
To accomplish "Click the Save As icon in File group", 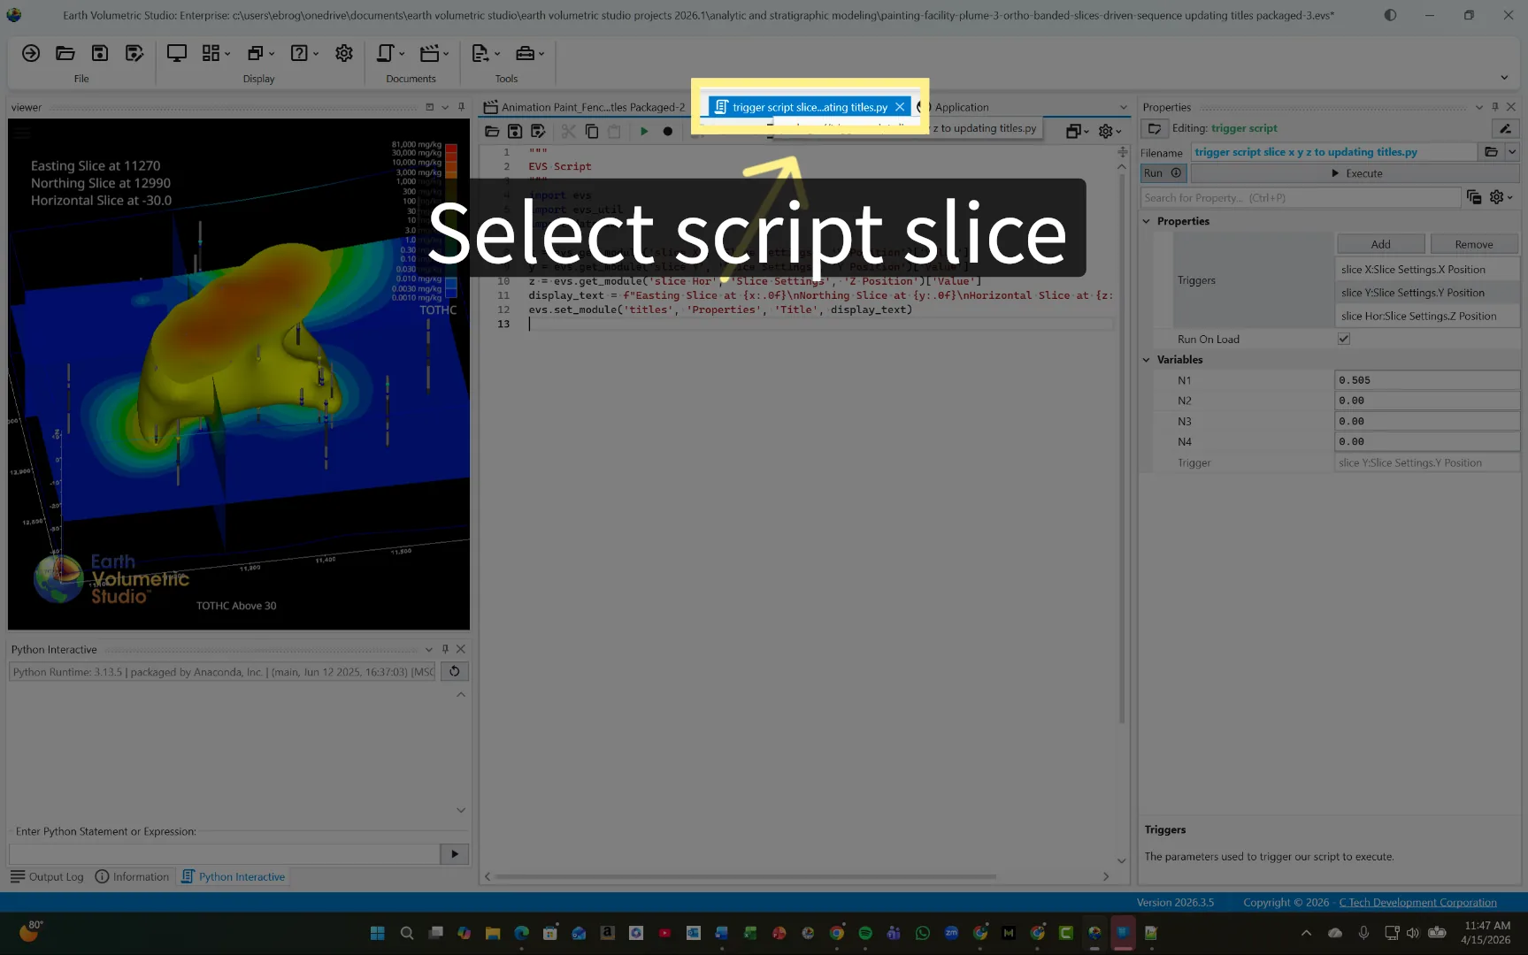I will pos(134,53).
